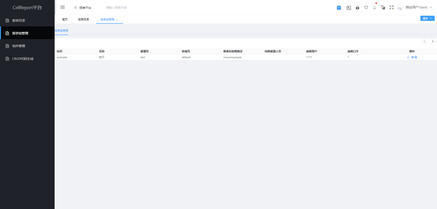Open CRUD代码生成 in the sidebar

pyautogui.click(x=28, y=59)
